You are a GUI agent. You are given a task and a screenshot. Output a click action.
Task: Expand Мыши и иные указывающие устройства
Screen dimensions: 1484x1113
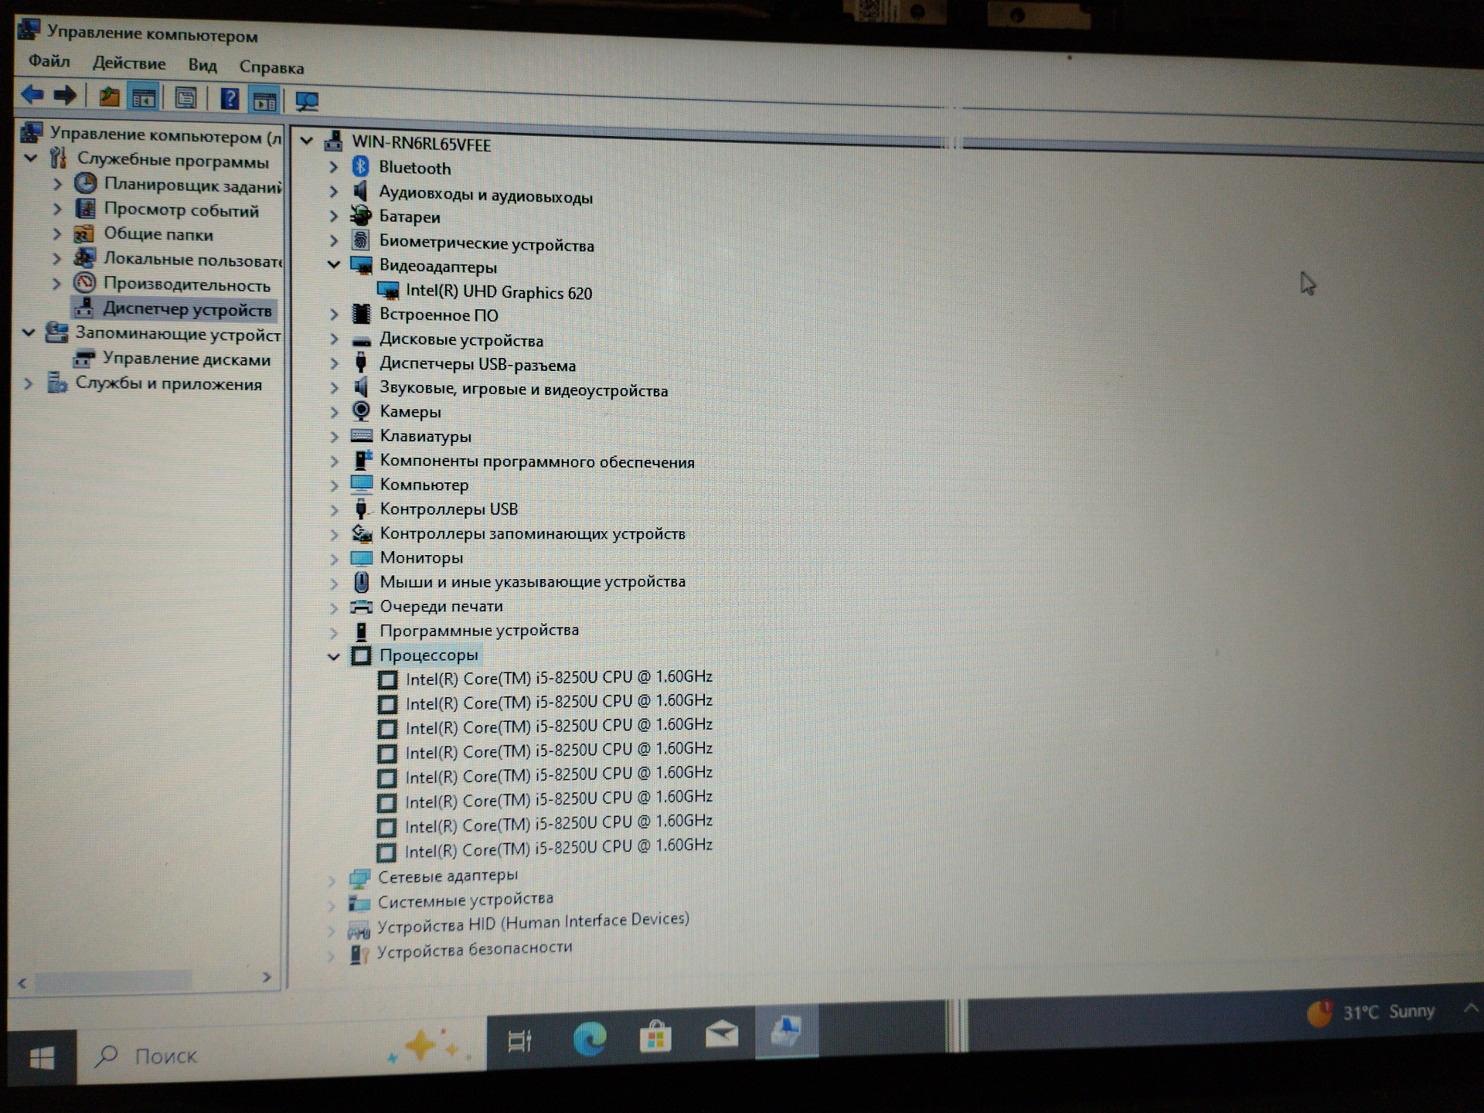click(334, 582)
